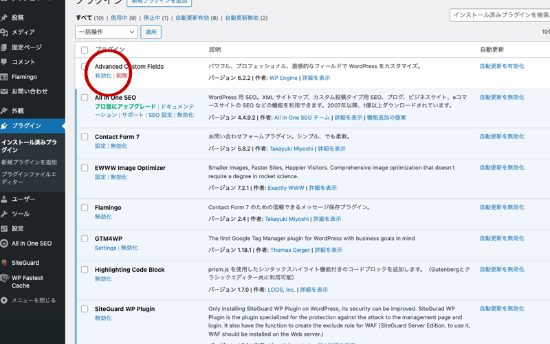Open 設定 link under EWWW Image Optimizer
Image resolution: width=550 pixels, height=344 pixels.
100,177
